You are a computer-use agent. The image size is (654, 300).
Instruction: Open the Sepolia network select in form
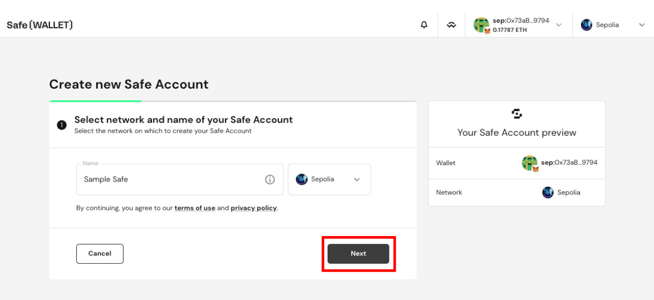(330, 179)
